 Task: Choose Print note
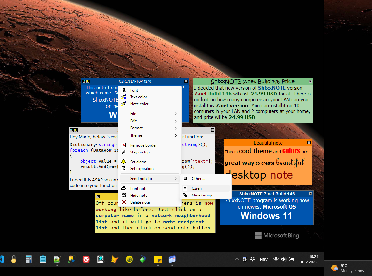(149, 189)
